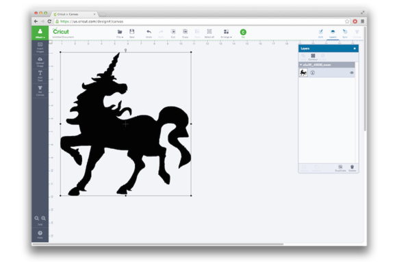The width and height of the screenshot is (397, 265).
Task: Click the green Go button
Action: click(243, 32)
